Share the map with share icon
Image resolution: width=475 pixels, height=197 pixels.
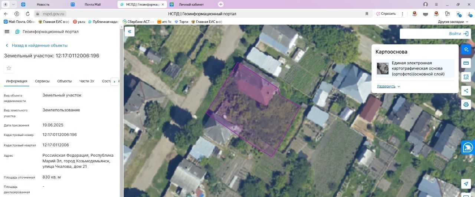(x=466, y=91)
